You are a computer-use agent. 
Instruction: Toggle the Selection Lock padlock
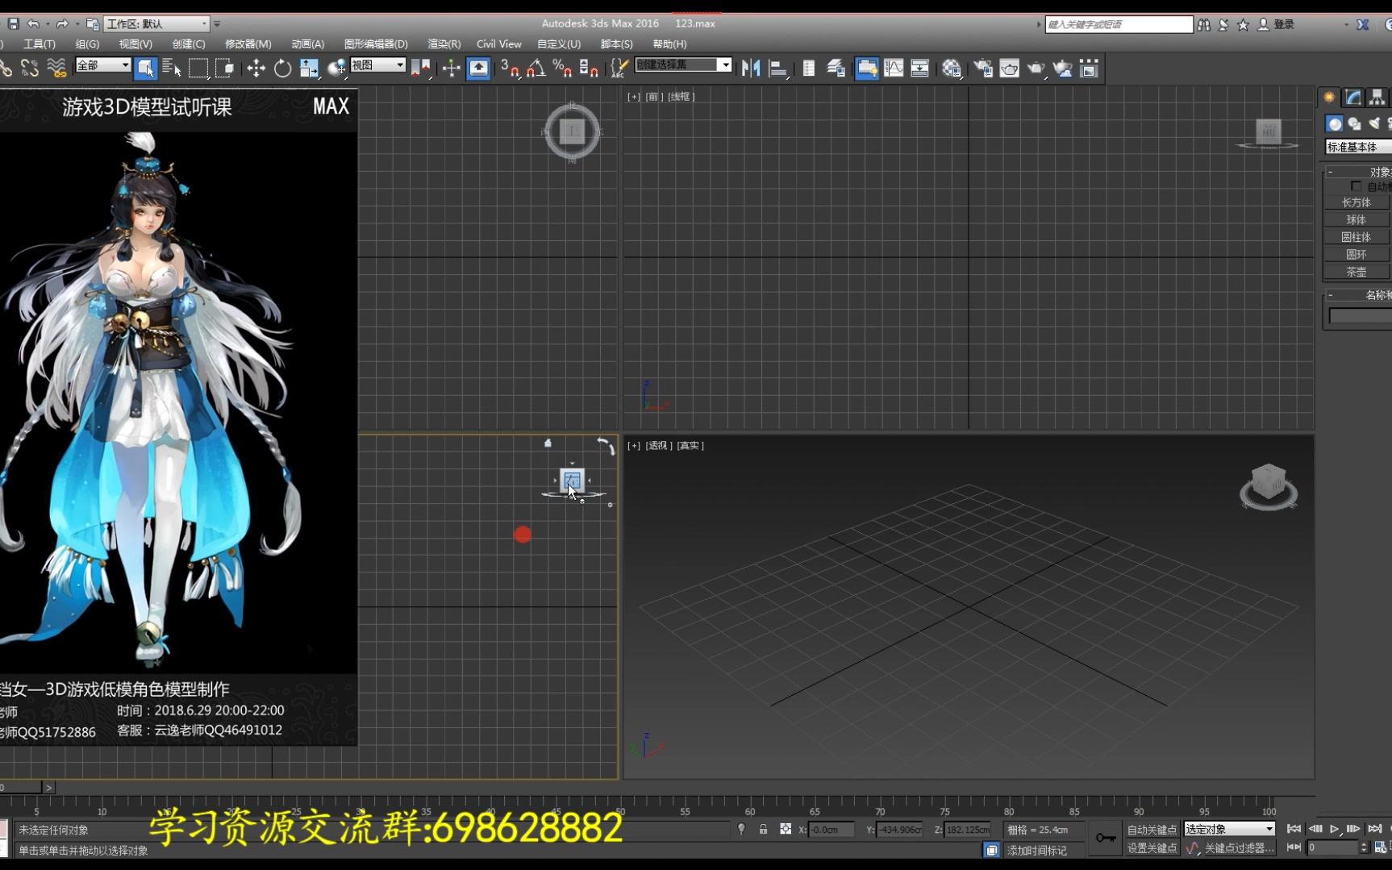763,829
